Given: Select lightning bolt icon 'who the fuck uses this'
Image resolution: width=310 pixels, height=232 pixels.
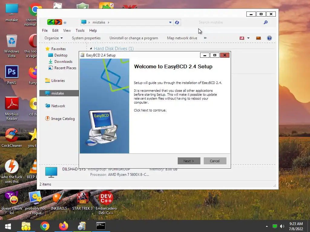Looking at the screenshot, I should click(x=12, y=171).
